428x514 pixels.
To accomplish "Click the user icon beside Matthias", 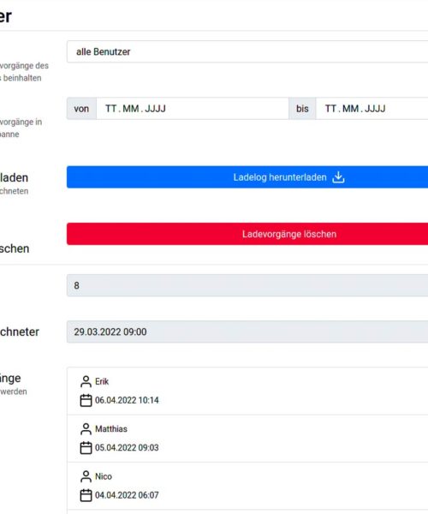I will pyautogui.click(x=86, y=429).
